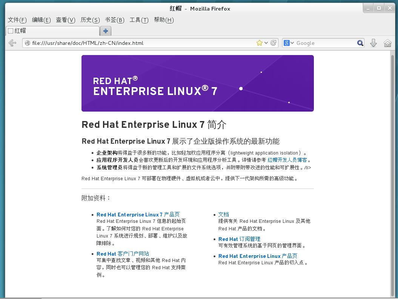Reload the page with the refresh icon
This screenshot has height=299, width=398.
274,43
